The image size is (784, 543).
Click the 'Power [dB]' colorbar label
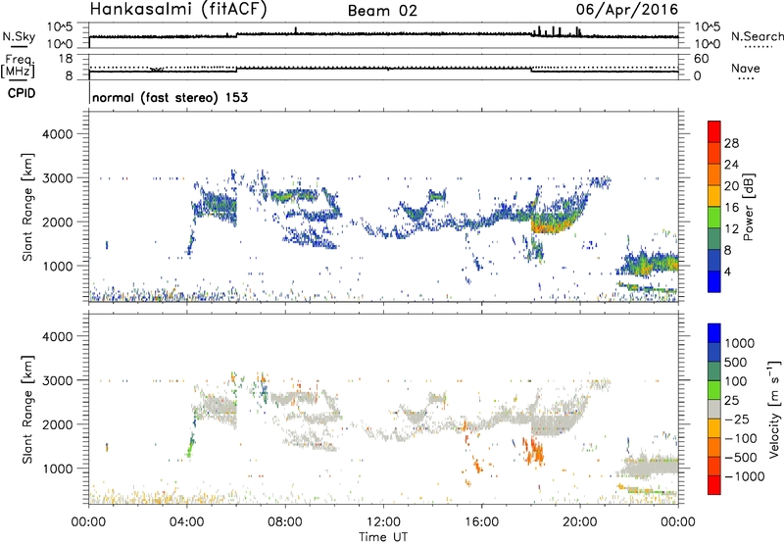pyautogui.click(x=748, y=207)
